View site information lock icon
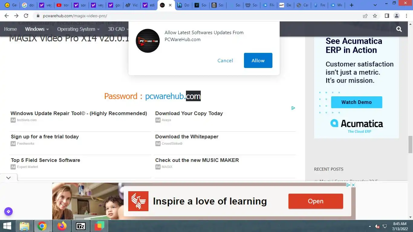 point(38,16)
